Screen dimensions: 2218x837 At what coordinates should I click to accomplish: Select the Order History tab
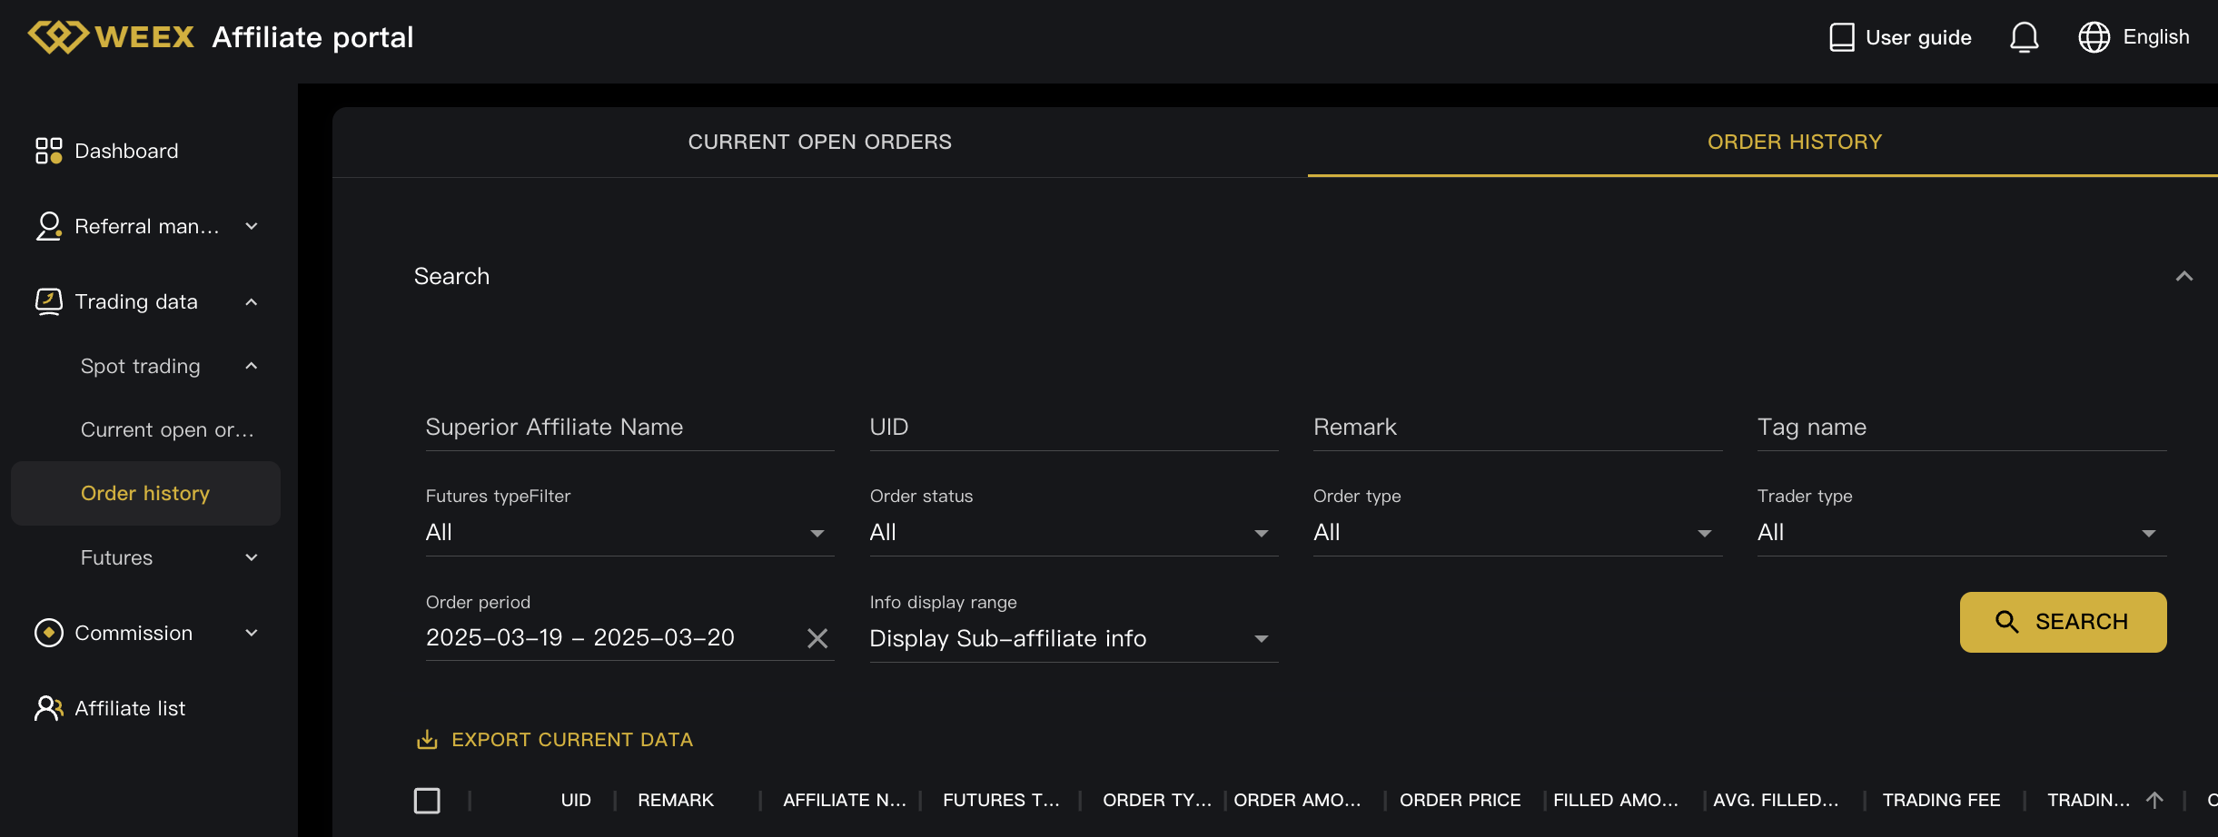coord(1794,142)
